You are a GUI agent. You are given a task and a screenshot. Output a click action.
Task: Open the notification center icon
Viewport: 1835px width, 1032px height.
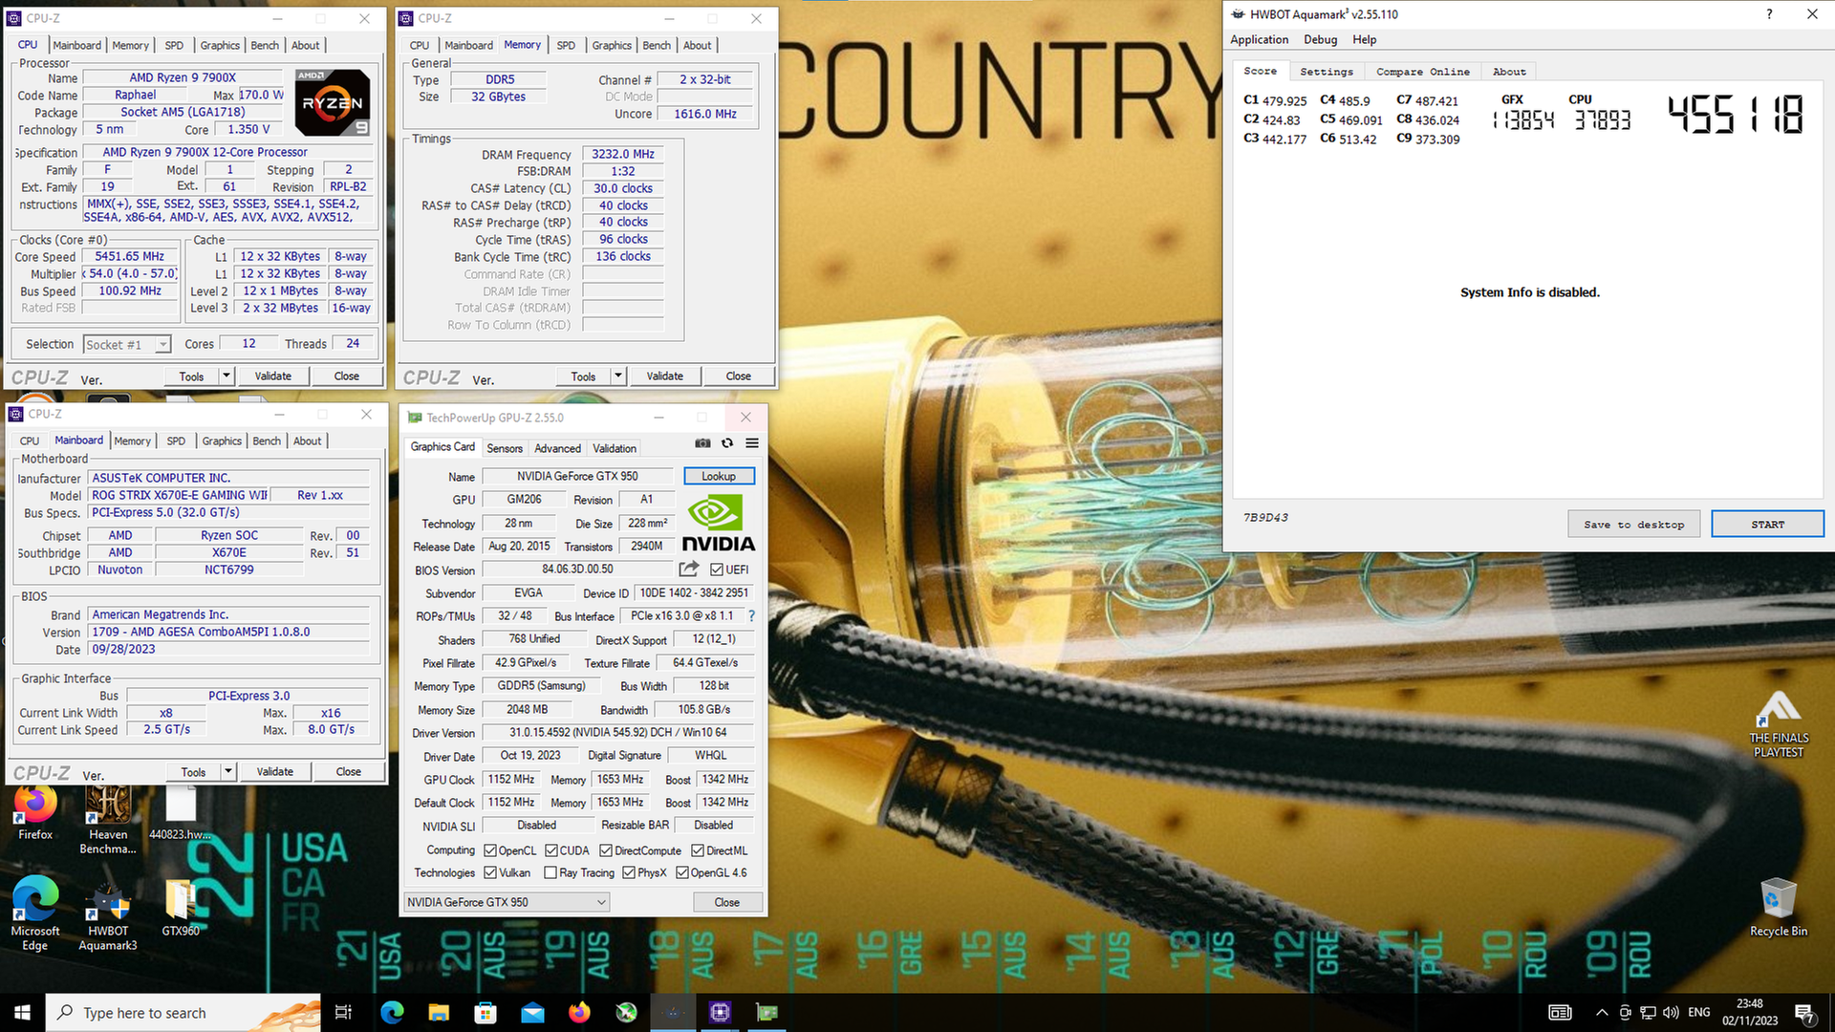point(1805,1013)
